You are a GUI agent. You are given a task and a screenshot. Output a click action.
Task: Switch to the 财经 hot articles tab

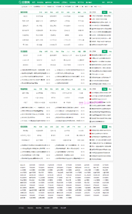point(110,12)
